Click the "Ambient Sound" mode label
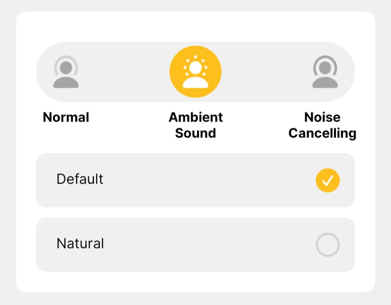This screenshot has height=305, width=391. [x=195, y=125]
